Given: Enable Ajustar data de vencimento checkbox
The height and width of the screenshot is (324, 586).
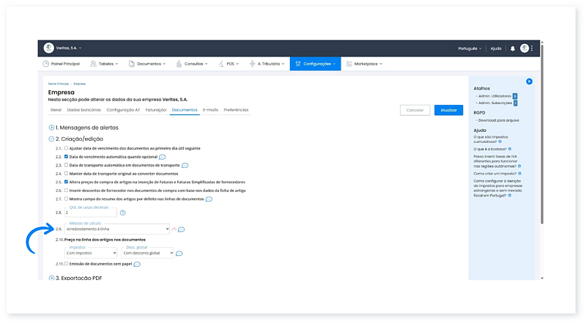Looking at the screenshot, I should [x=66, y=148].
